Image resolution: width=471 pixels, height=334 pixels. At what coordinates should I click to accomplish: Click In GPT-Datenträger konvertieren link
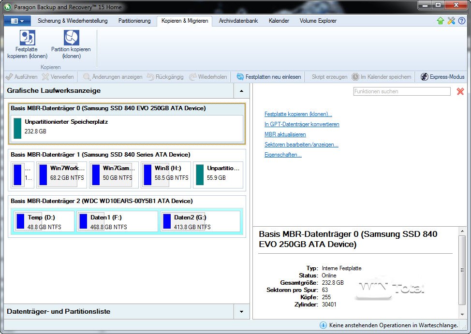click(x=302, y=124)
